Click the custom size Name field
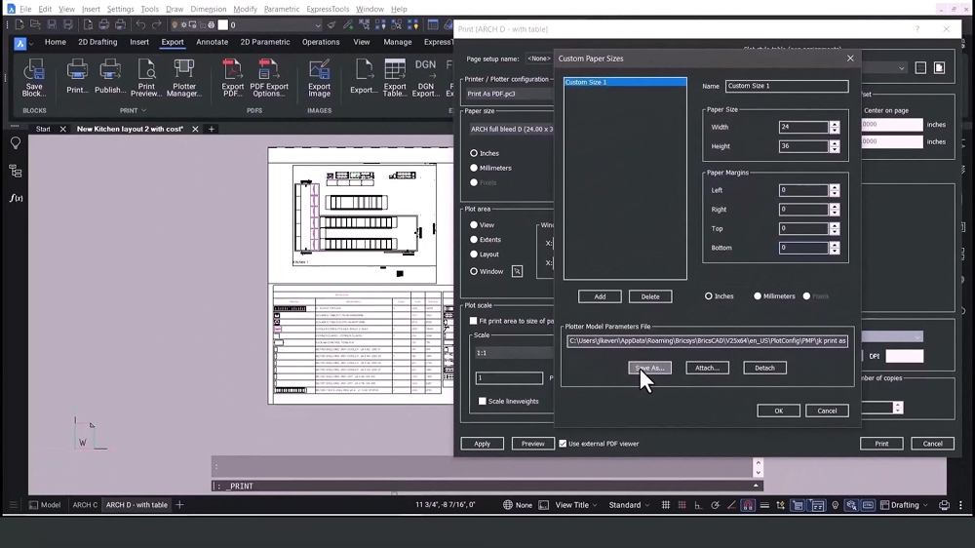The width and height of the screenshot is (975, 548). pyautogui.click(x=787, y=86)
